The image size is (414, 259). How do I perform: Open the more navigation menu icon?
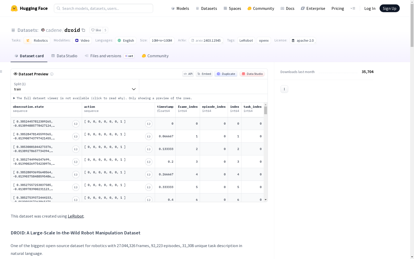tap(353, 8)
